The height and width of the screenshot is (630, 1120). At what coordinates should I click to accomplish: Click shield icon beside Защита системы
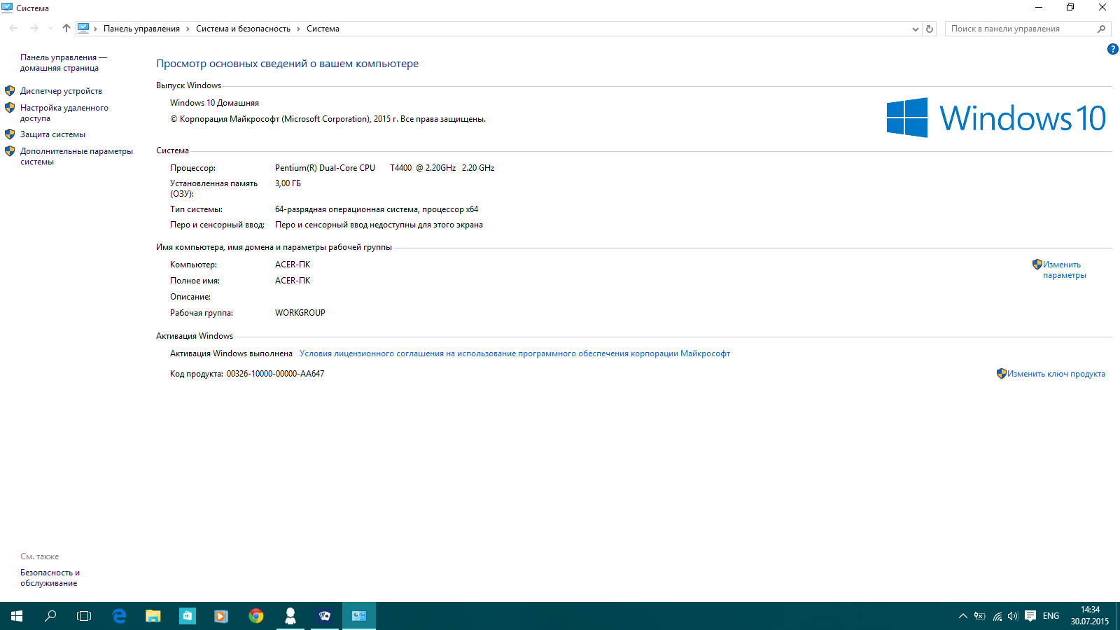coord(10,134)
